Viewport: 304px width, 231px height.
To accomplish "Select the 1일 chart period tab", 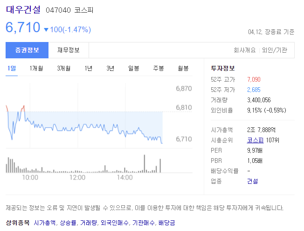I will (x=12, y=68).
